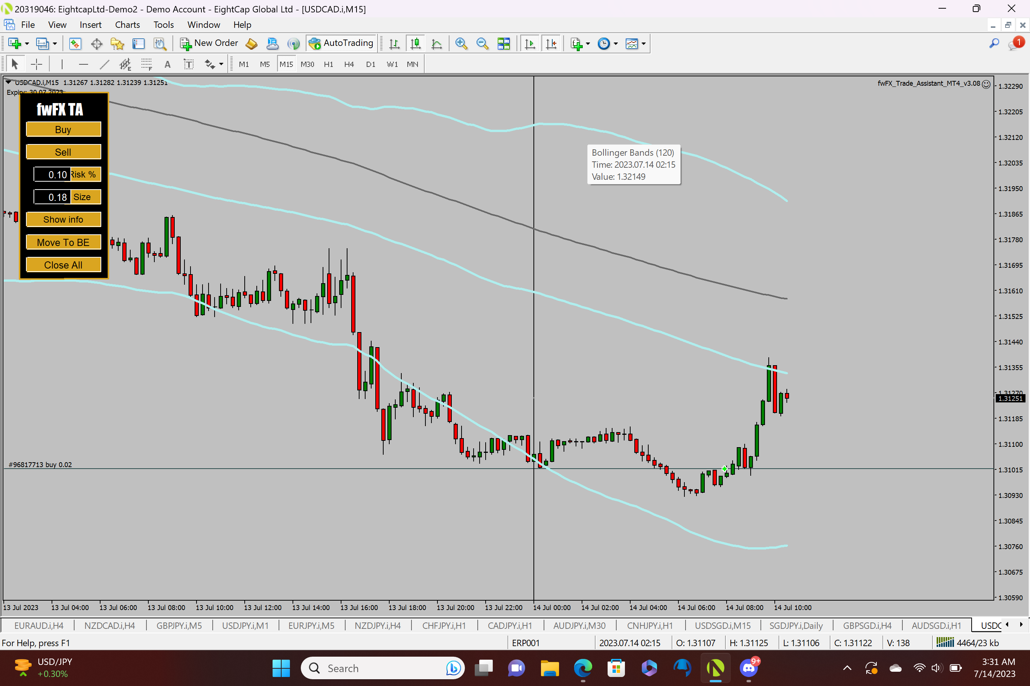Select the Text label tool

188,64
